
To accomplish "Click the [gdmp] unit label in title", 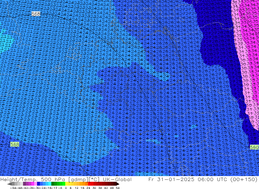I will (x=78, y=179).
